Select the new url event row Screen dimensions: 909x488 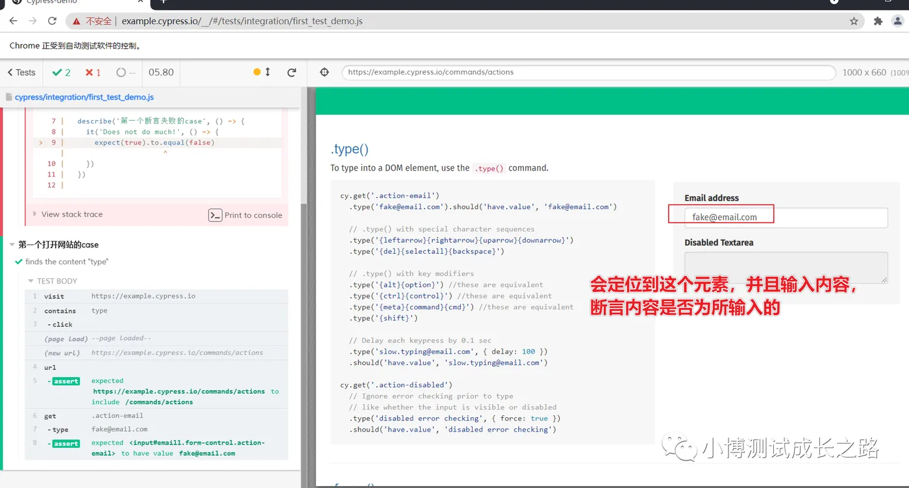click(x=156, y=352)
